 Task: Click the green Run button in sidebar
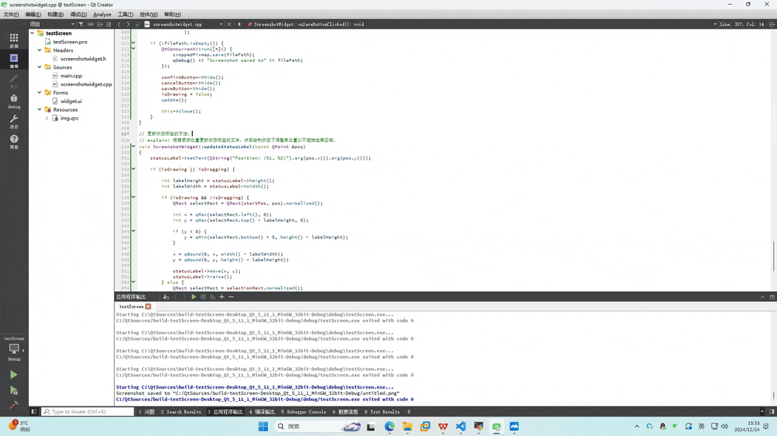[13, 375]
